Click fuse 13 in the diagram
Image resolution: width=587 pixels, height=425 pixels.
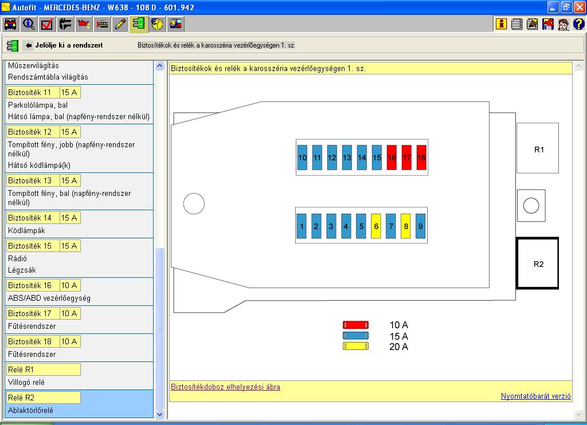tap(347, 158)
